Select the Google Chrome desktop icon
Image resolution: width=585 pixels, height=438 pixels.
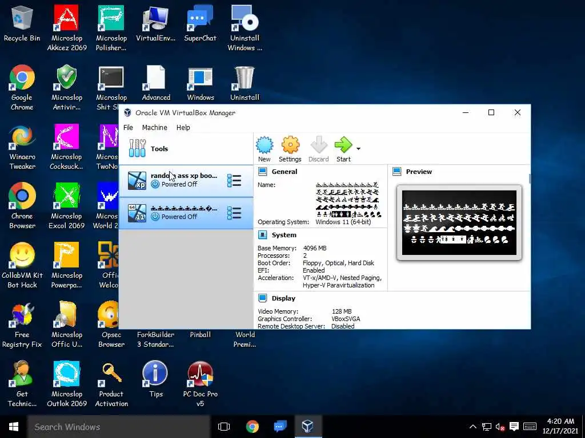point(22,87)
